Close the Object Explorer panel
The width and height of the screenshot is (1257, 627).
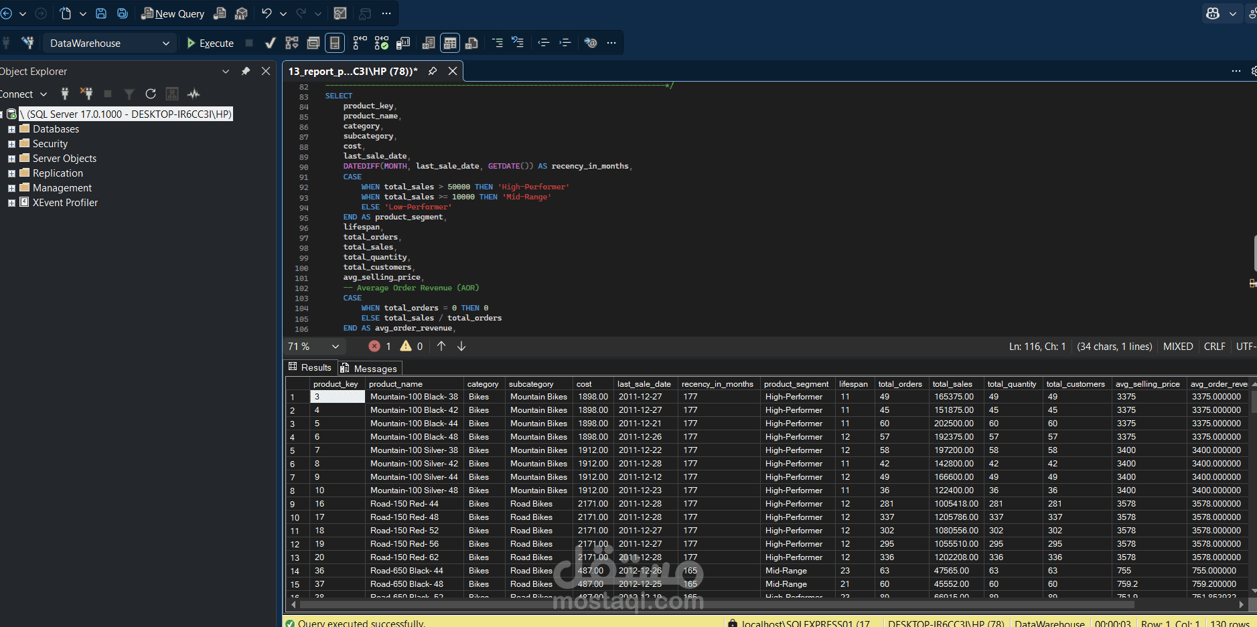(266, 71)
